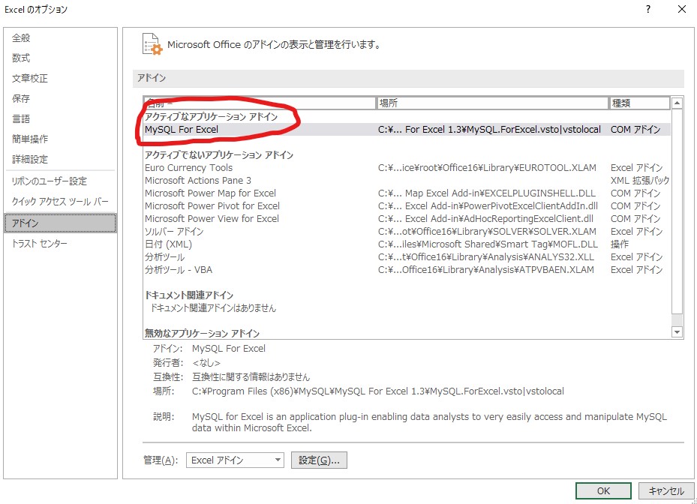Click the Office add-in gear icon
Viewport: 697px width, 504px height.
149,42
